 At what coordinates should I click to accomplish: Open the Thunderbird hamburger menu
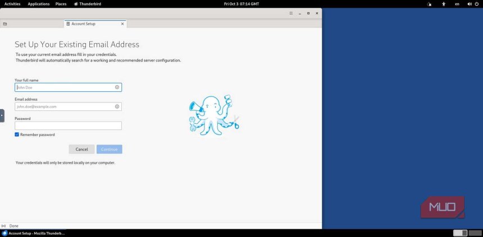click(290, 13)
